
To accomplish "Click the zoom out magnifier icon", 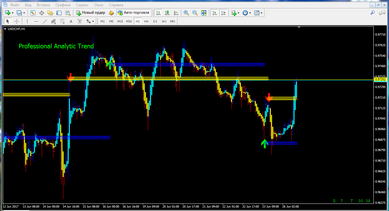I will [195, 13].
